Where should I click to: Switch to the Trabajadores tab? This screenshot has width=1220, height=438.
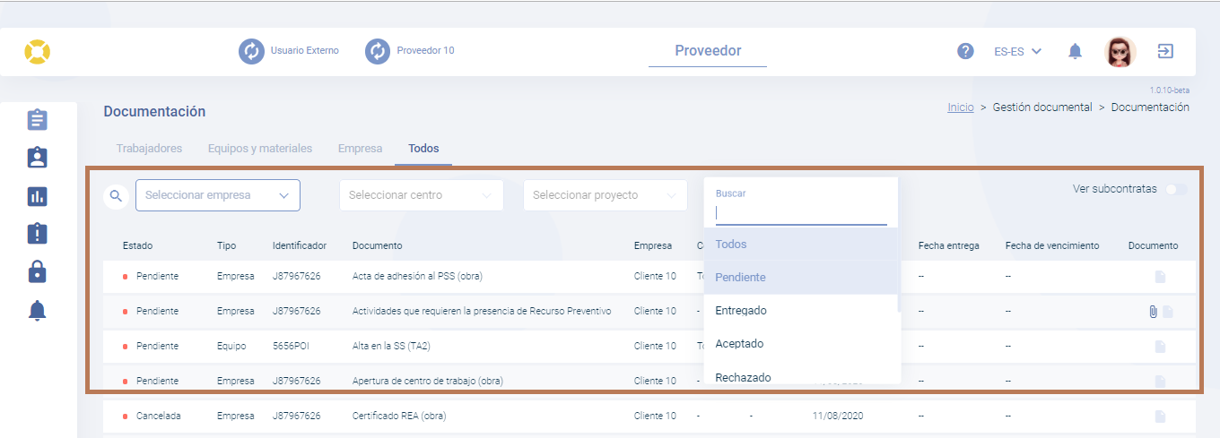[x=149, y=149]
